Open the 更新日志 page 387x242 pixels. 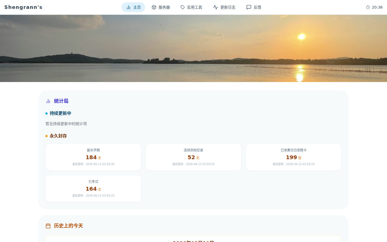[x=224, y=7]
